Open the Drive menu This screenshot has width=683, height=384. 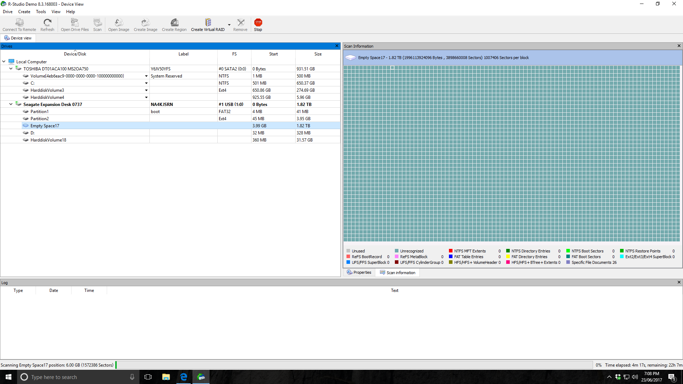pyautogui.click(x=8, y=12)
